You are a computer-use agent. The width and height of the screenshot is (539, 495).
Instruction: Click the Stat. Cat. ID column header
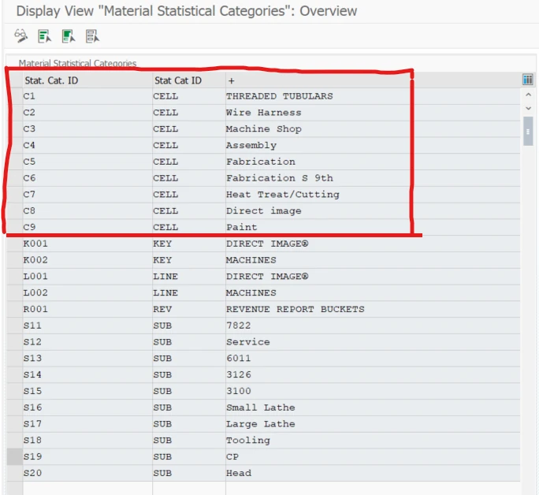[87, 80]
